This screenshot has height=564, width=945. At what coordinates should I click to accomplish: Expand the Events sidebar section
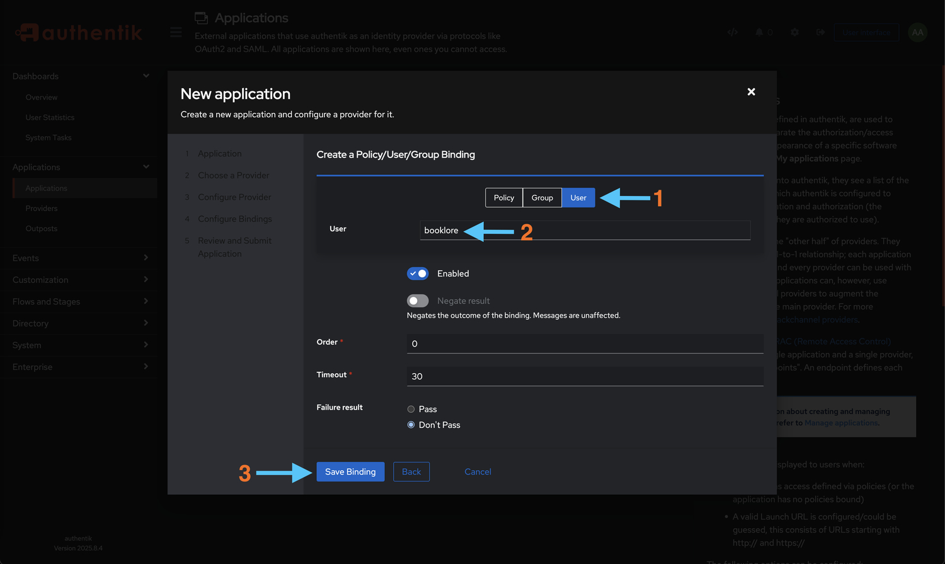click(78, 258)
